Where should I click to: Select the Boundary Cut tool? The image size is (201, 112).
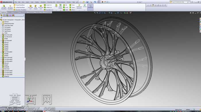[49, 10]
